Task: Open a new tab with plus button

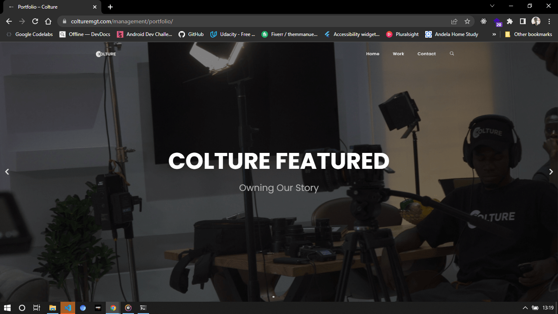Action: coord(110,7)
